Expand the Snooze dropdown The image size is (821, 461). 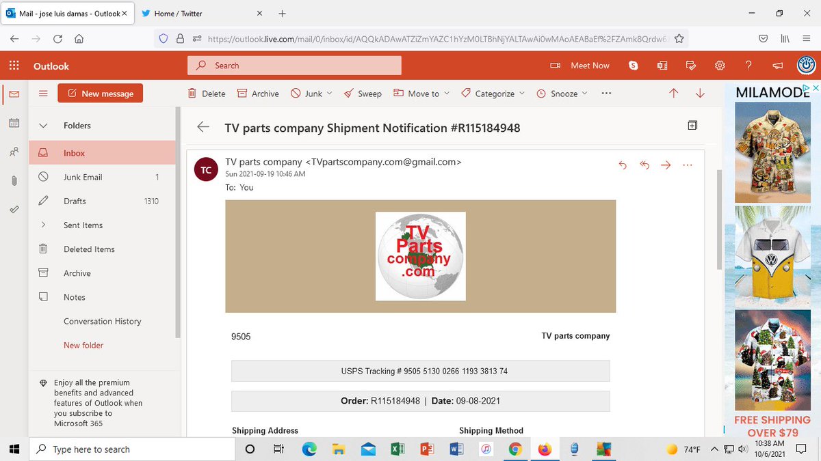tap(585, 94)
